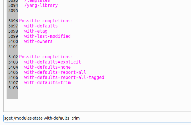Click line number 5095 in gutter
This screenshot has height=125, width=191.
(x=13, y=11)
